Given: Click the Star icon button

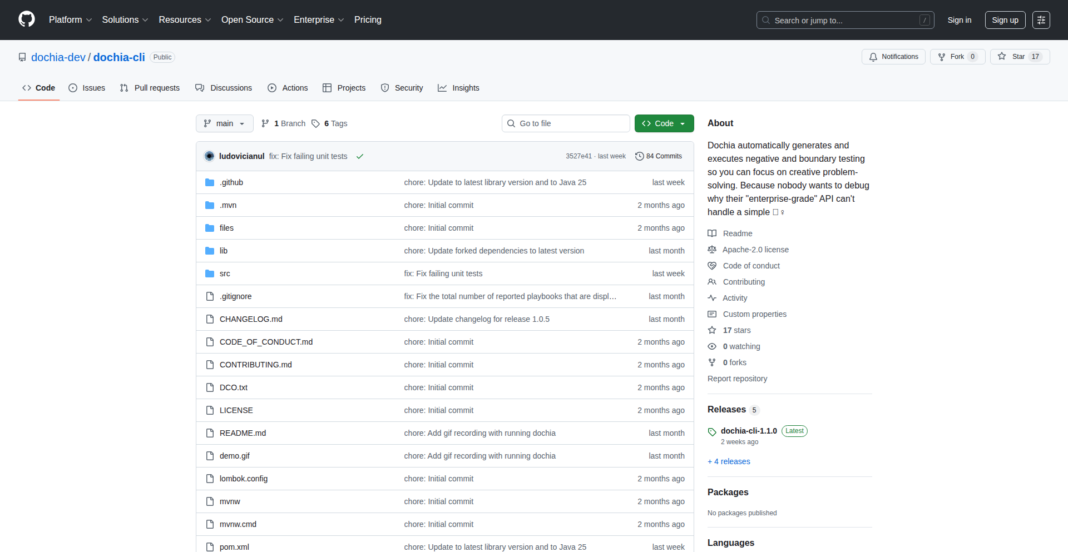Looking at the screenshot, I should [1002, 57].
